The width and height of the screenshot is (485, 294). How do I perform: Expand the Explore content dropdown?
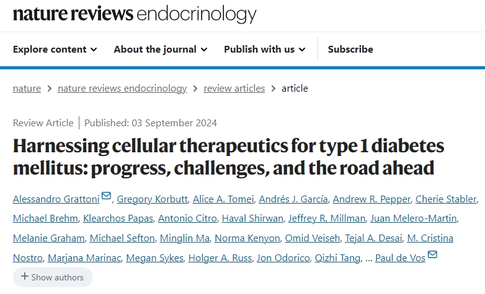point(55,50)
